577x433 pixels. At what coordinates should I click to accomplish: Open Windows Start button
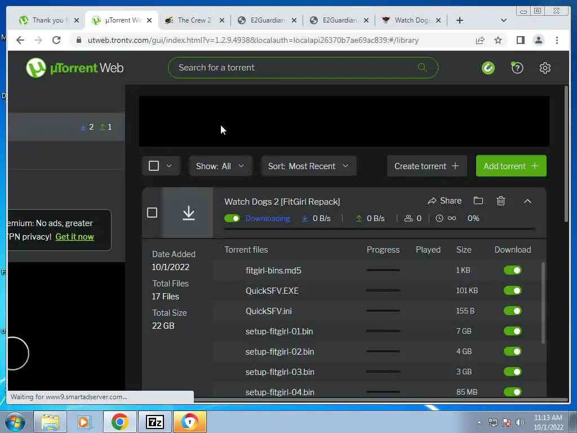point(15,422)
